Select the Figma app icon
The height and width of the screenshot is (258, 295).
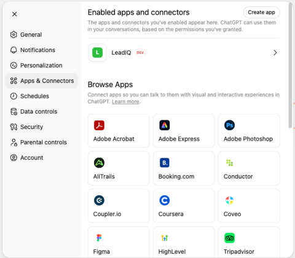coord(99,238)
